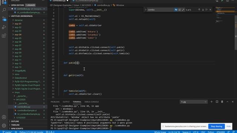Click Python language mode in status bar

tap(211, 132)
